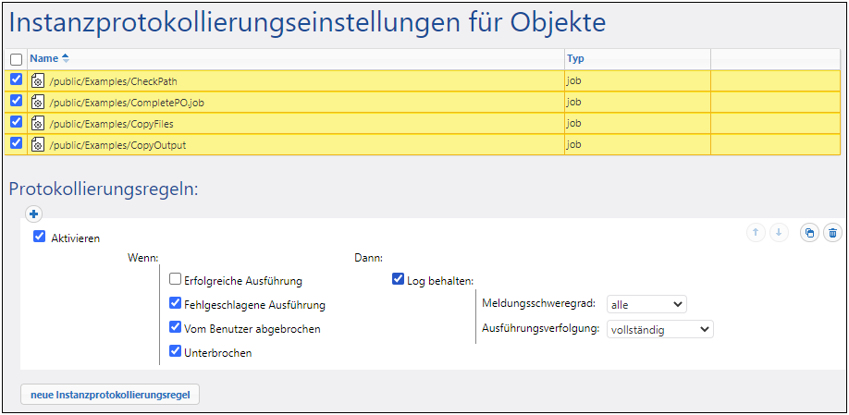849x415 pixels.
Task: Click the CompletePO.job file icon
Action: (x=38, y=102)
